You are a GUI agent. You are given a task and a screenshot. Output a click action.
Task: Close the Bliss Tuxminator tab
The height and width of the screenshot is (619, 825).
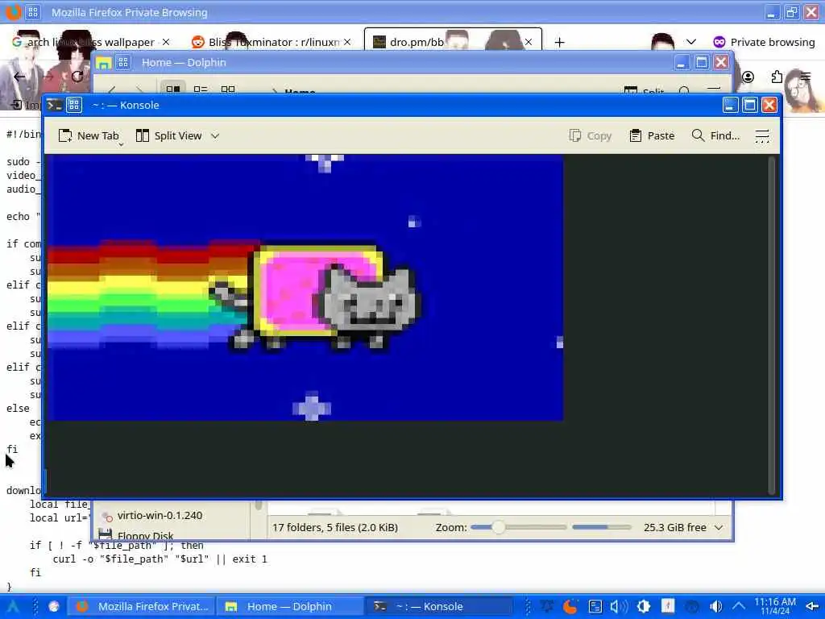(x=347, y=42)
